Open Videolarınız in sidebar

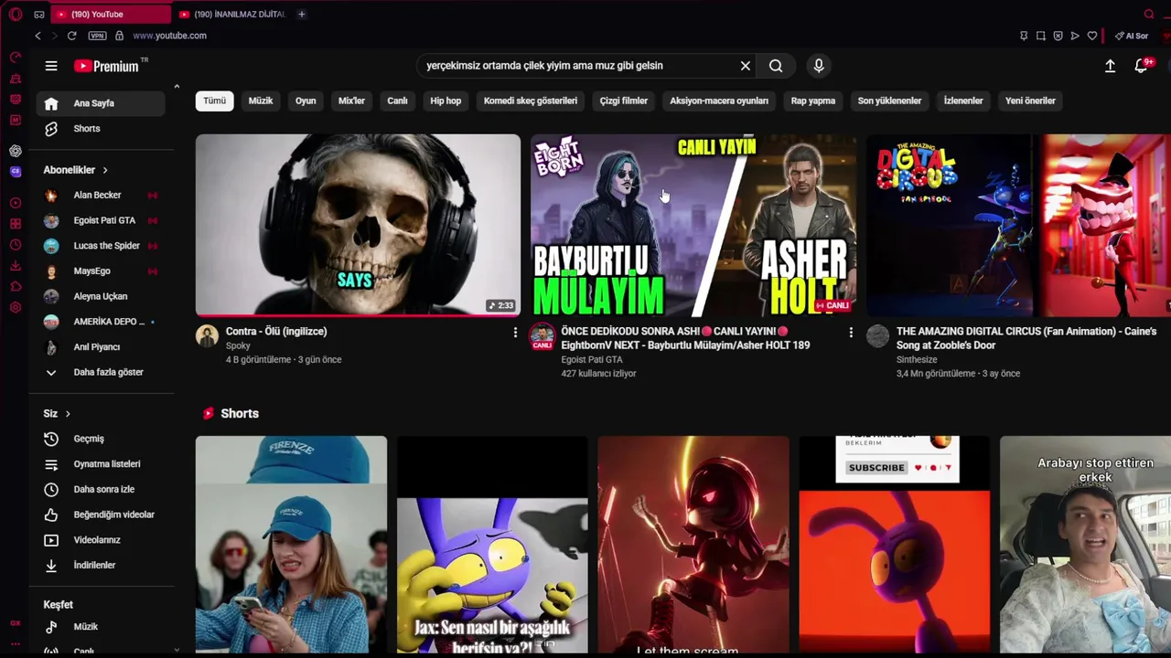(101, 540)
